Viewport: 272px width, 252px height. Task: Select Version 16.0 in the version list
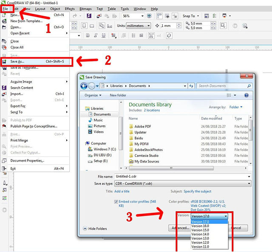(210, 226)
